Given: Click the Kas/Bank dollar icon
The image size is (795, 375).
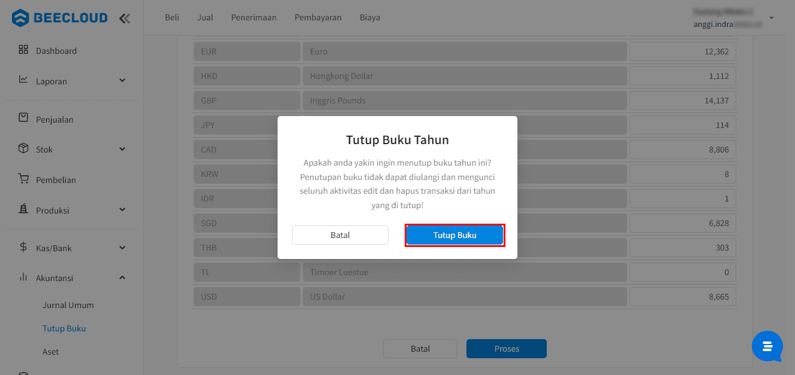Looking at the screenshot, I should pos(23,247).
